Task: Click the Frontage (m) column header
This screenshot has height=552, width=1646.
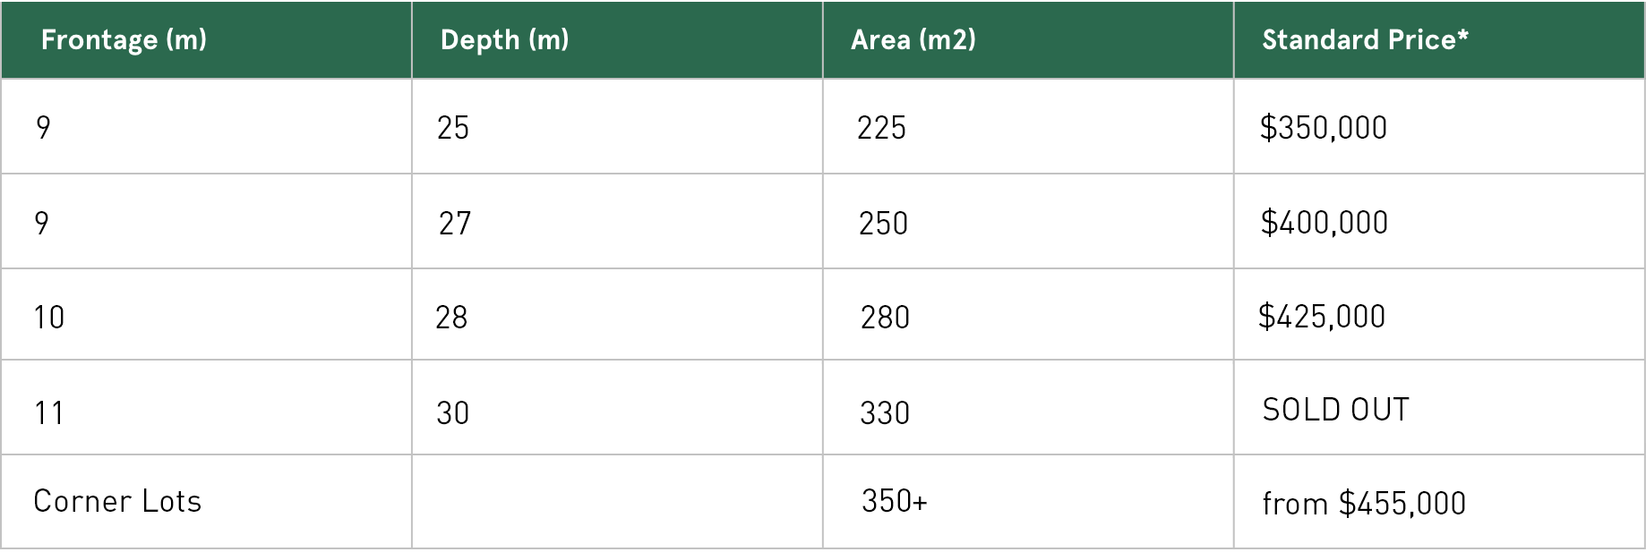Action: (x=124, y=40)
